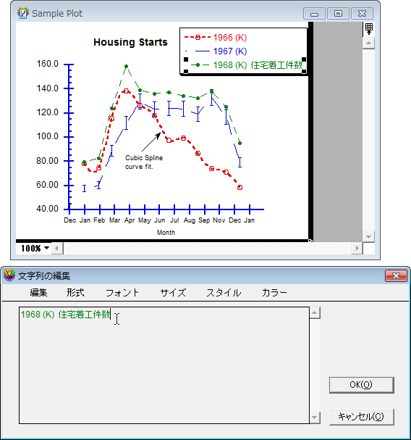411x440 pixels.
Task: Click the plot's vertical scrollbar down arrow
Action: [x=368, y=237]
